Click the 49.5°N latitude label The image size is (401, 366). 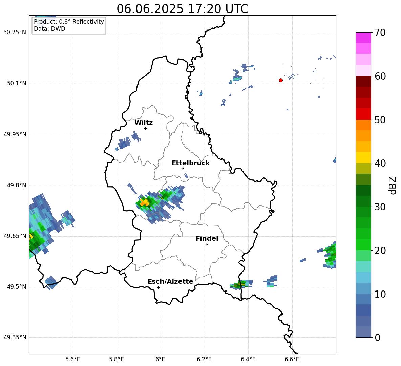click(16, 287)
